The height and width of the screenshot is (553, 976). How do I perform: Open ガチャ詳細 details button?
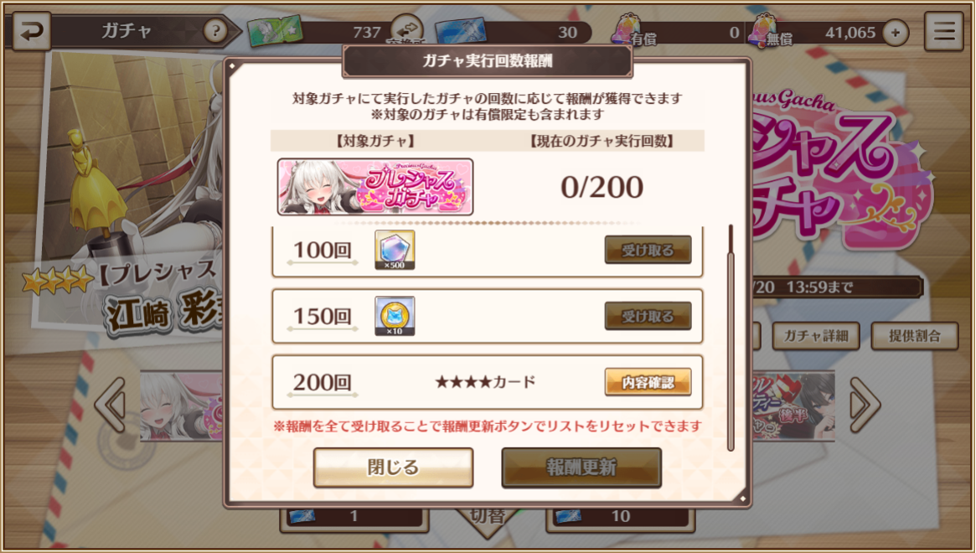(x=815, y=336)
